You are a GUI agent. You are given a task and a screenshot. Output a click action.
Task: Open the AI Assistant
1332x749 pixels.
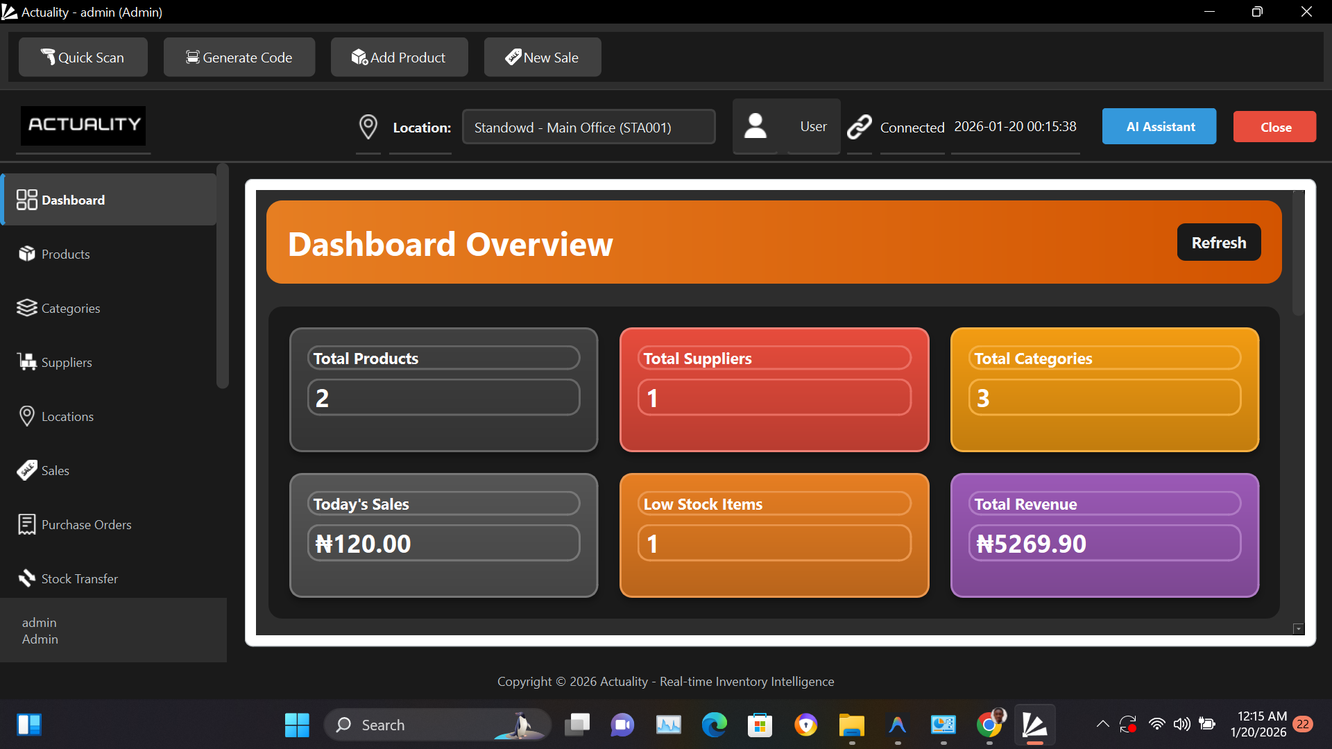coord(1159,126)
